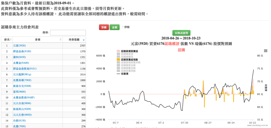Select broker 兆豐高雄(700Z)
The width and height of the screenshot is (271, 128).
[22, 80]
